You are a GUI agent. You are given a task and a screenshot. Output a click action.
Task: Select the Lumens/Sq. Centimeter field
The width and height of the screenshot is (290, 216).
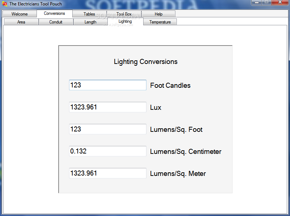[108, 151]
